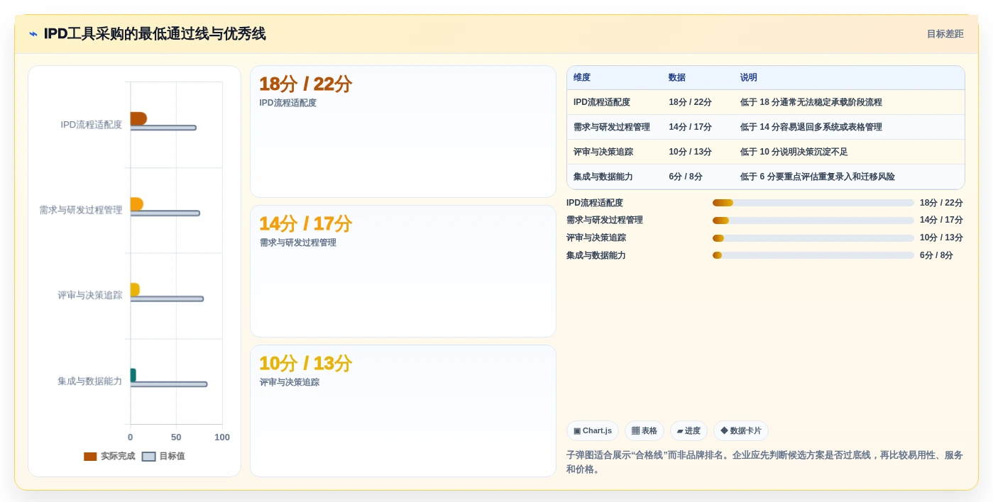Click the orange actual bar for IPD流程适配度
The height and width of the screenshot is (502, 993).
click(x=138, y=118)
